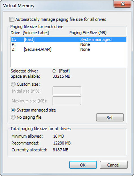The width and height of the screenshot is (134, 176).
Task: Enable automatically manage paging file size checkbox
Action: coord(12,19)
